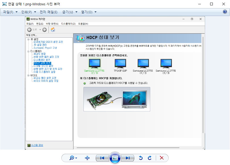
Task: Click the 시스템 정보 link
Action: 37,145
